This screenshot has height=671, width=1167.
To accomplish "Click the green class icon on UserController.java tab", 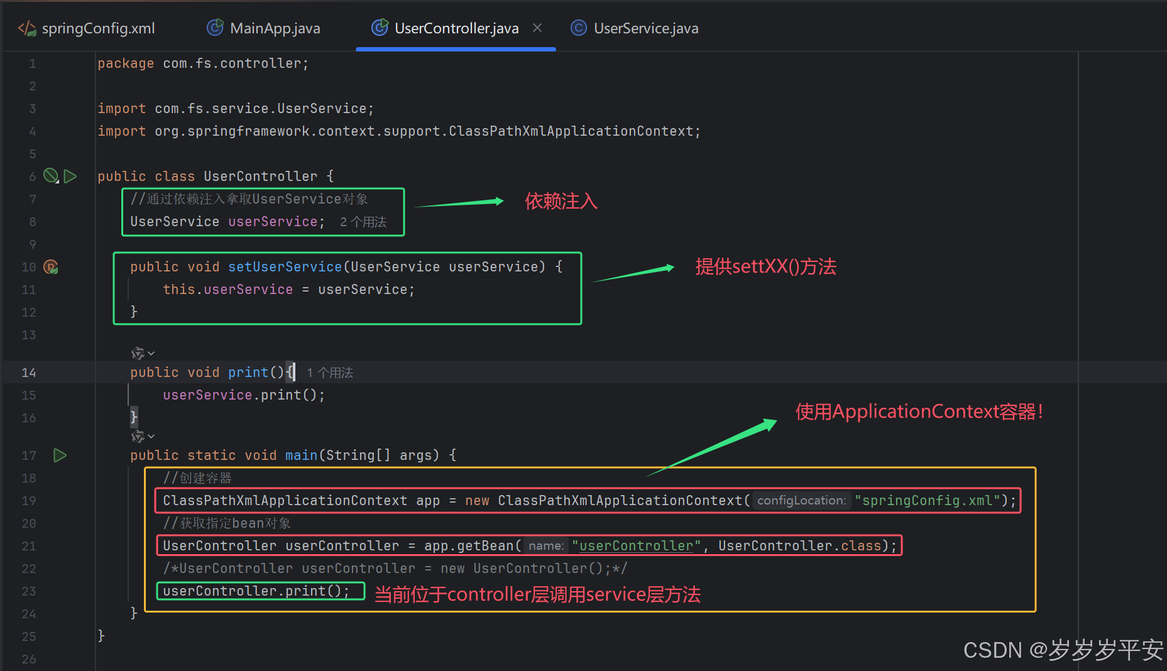I will (x=380, y=28).
